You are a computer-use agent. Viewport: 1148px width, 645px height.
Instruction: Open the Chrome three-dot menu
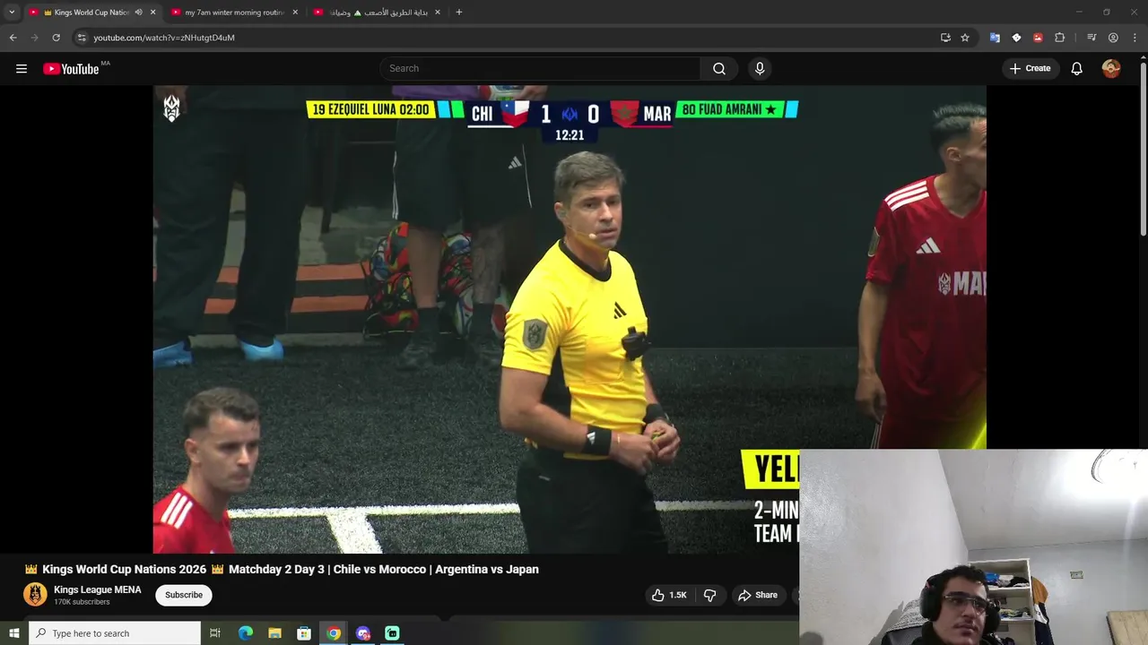coord(1135,38)
